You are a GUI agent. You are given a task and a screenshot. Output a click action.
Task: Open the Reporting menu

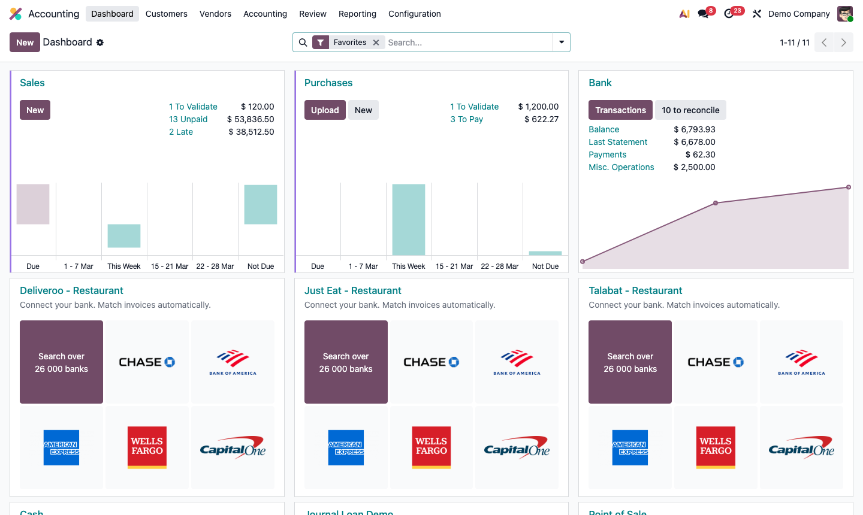pos(357,14)
